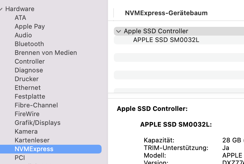
Task: Select Audio in the sidebar
Action: tap(23, 35)
